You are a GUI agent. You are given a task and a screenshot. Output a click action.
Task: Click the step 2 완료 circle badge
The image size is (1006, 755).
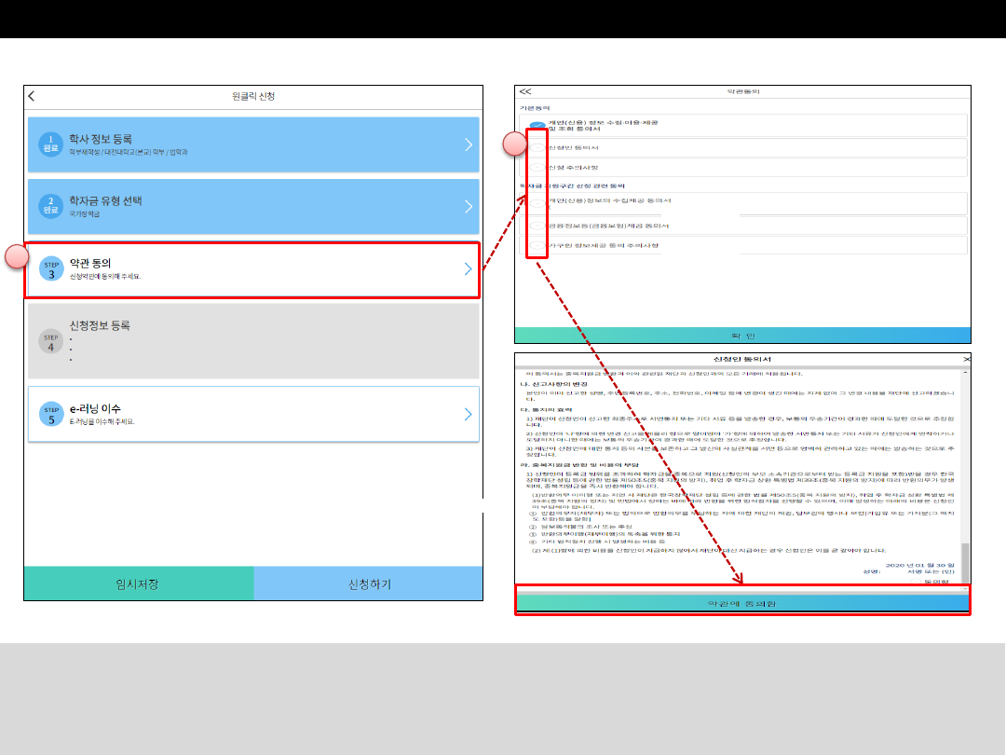(x=51, y=207)
